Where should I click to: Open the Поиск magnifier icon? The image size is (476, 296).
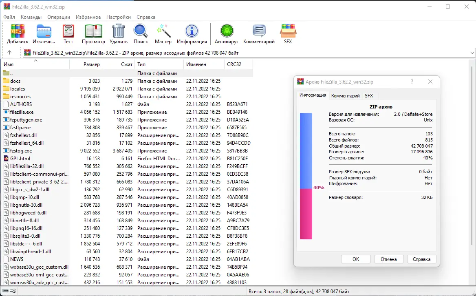tap(141, 31)
